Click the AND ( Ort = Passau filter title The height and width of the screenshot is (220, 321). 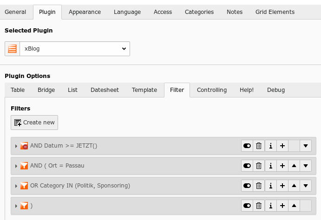(57, 166)
